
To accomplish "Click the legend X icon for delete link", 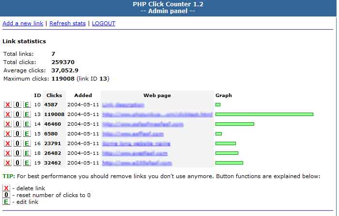I will coord(6,188).
